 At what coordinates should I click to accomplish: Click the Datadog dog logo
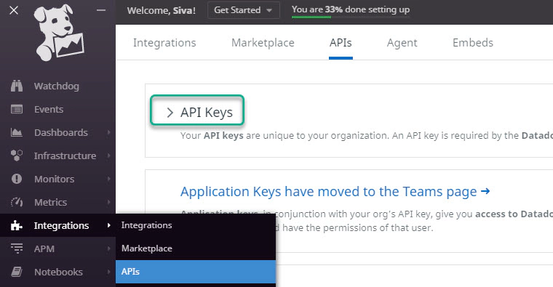pos(58,33)
